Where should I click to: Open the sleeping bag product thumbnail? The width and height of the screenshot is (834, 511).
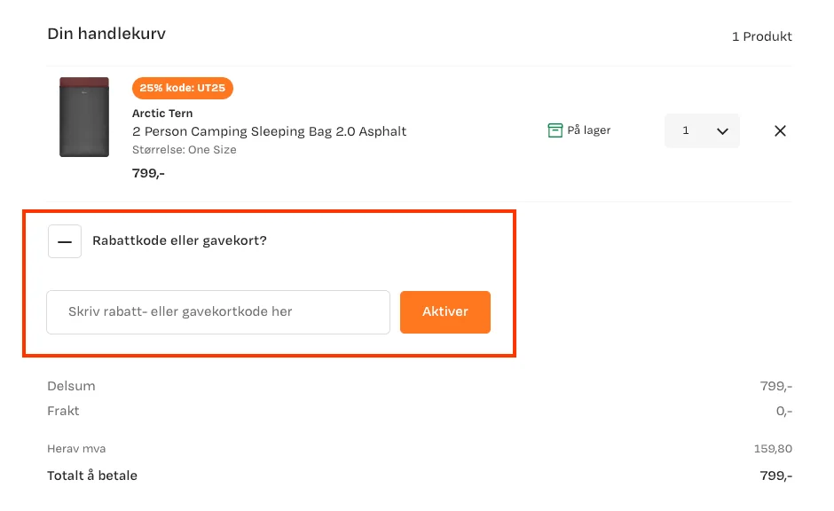click(x=84, y=117)
